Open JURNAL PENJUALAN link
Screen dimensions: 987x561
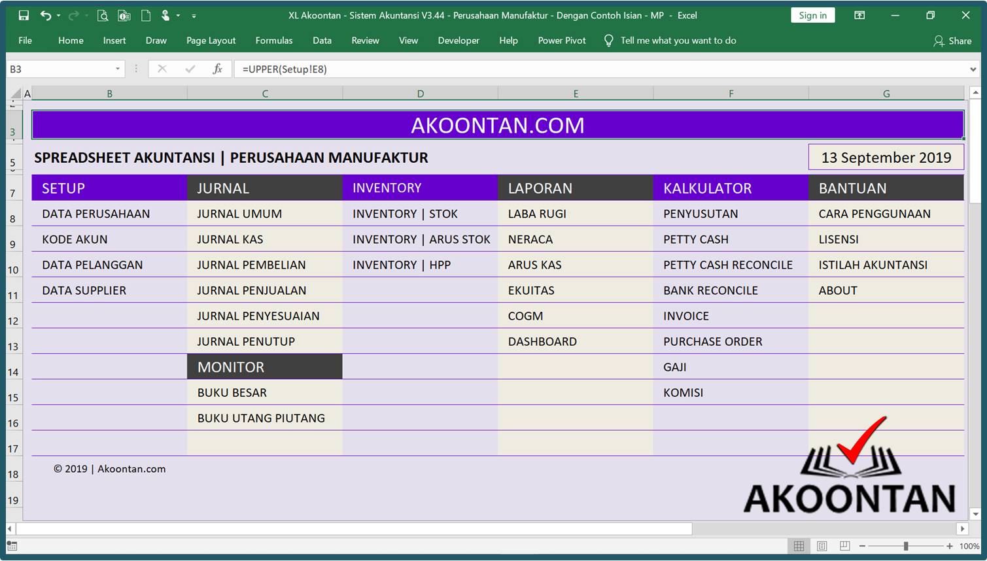pos(252,290)
